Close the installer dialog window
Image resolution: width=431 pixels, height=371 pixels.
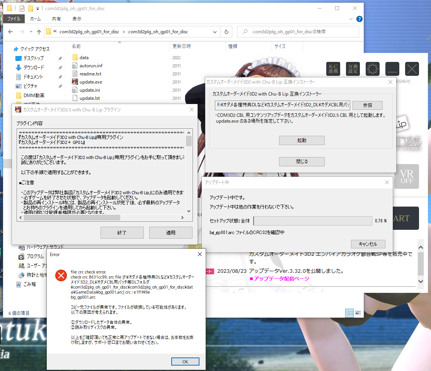click(x=390, y=82)
